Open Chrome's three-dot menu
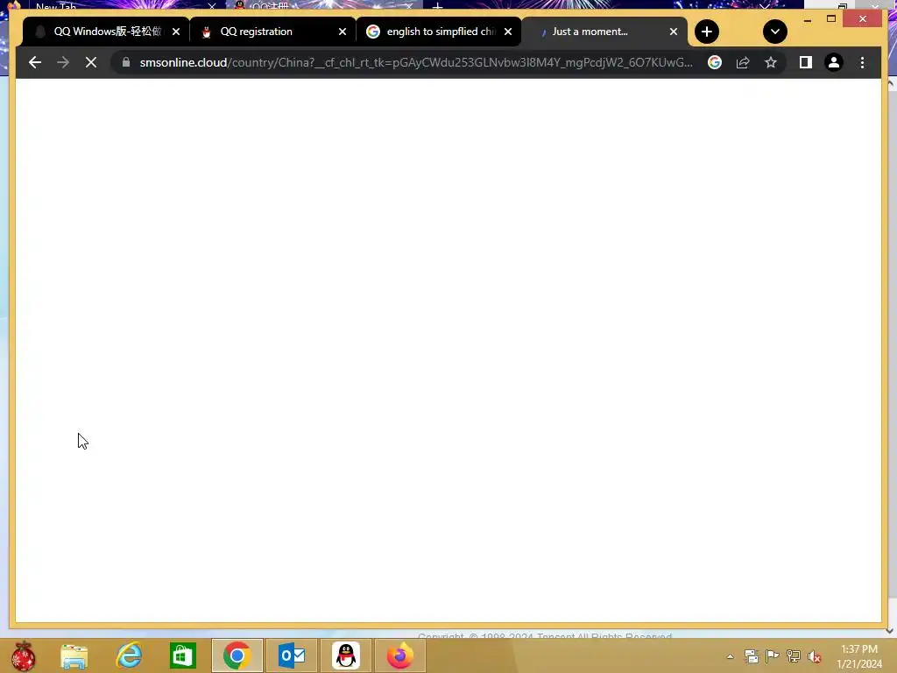 [x=862, y=62]
